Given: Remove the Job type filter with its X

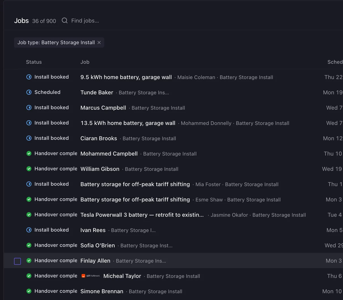Looking at the screenshot, I should point(99,42).
